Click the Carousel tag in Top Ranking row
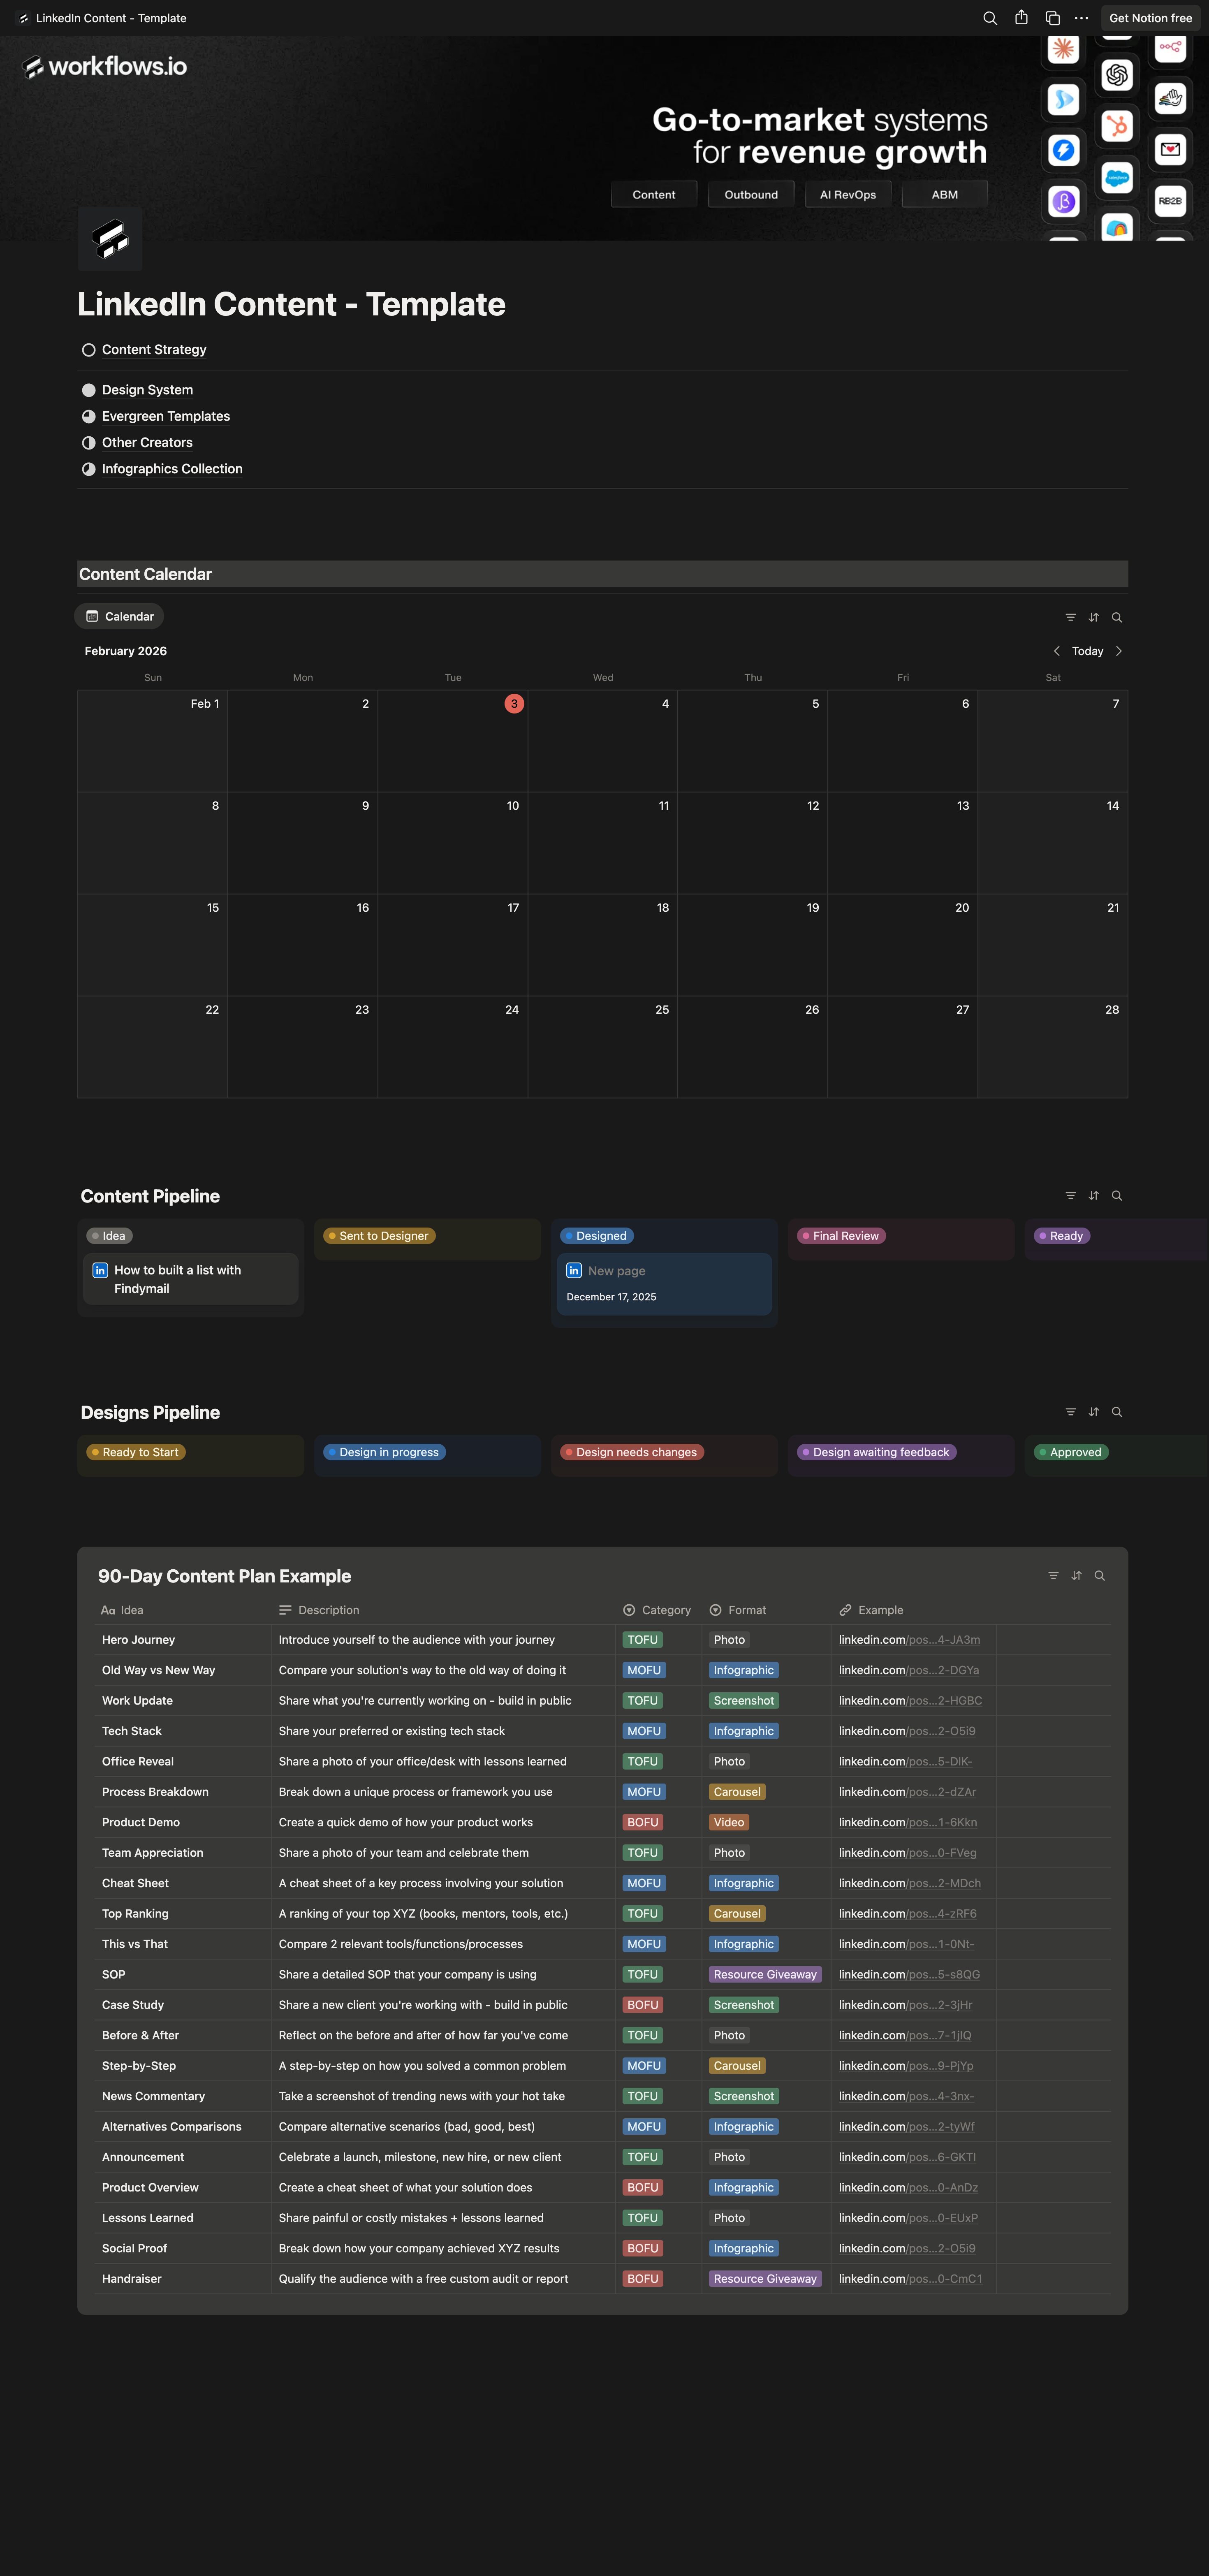Image resolution: width=1209 pixels, height=2576 pixels. pyautogui.click(x=737, y=1913)
